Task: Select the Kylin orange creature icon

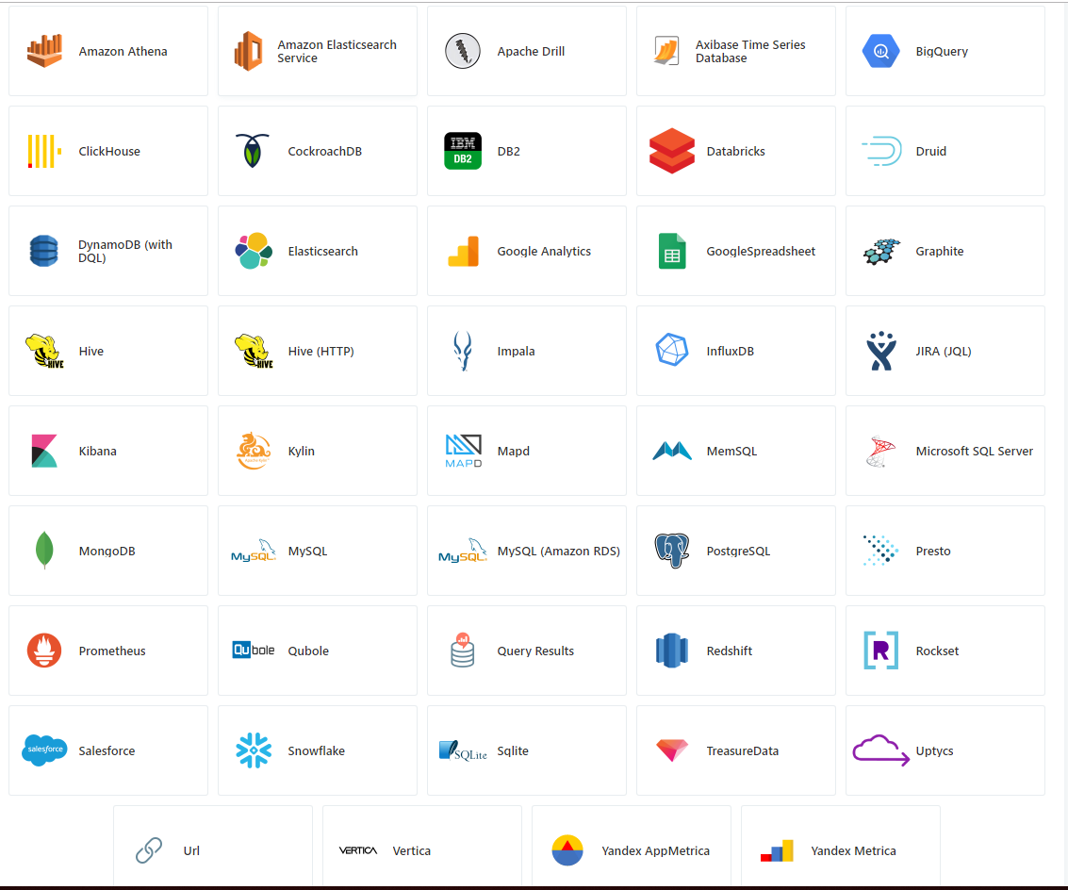Action: pyautogui.click(x=254, y=451)
